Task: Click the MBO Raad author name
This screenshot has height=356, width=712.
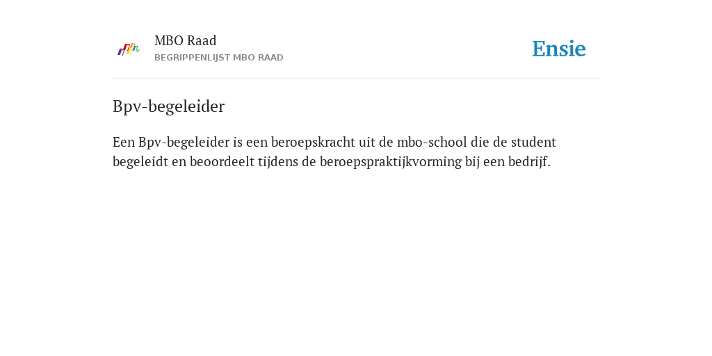Action: pyautogui.click(x=185, y=40)
